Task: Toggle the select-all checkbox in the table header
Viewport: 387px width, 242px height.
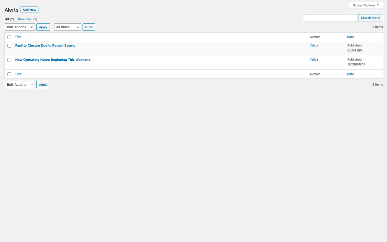Action: (x=9, y=37)
